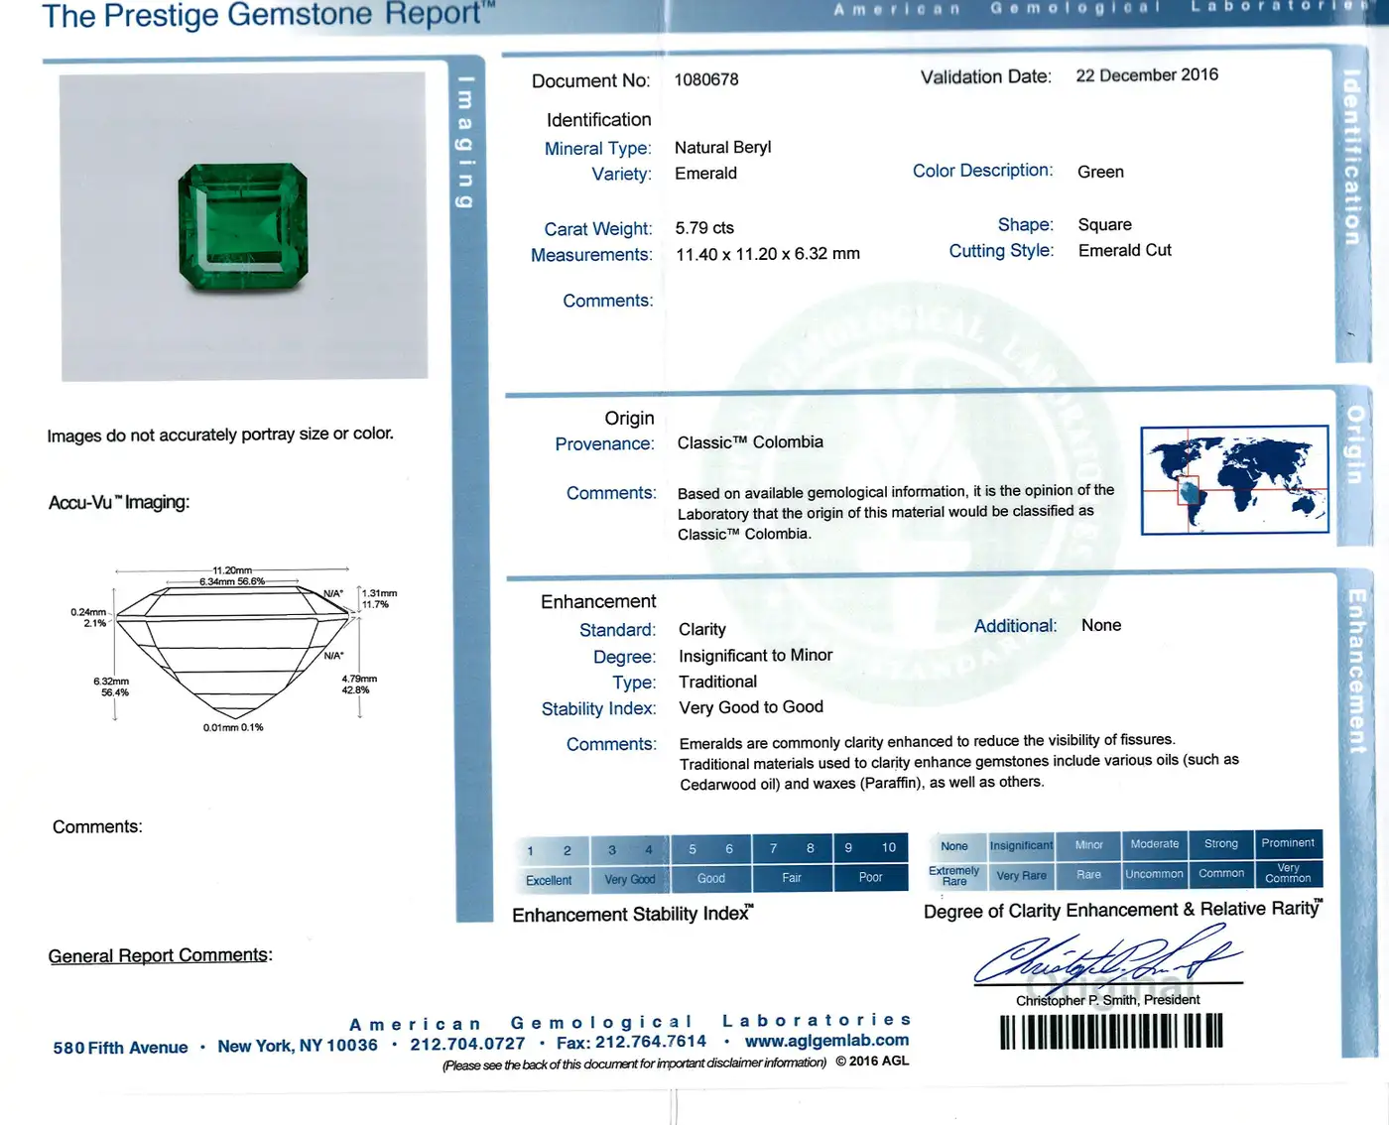The width and height of the screenshot is (1389, 1125).
Task: Click the Accu-Vu gemstone profile diagram
Action: pos(233,650)
